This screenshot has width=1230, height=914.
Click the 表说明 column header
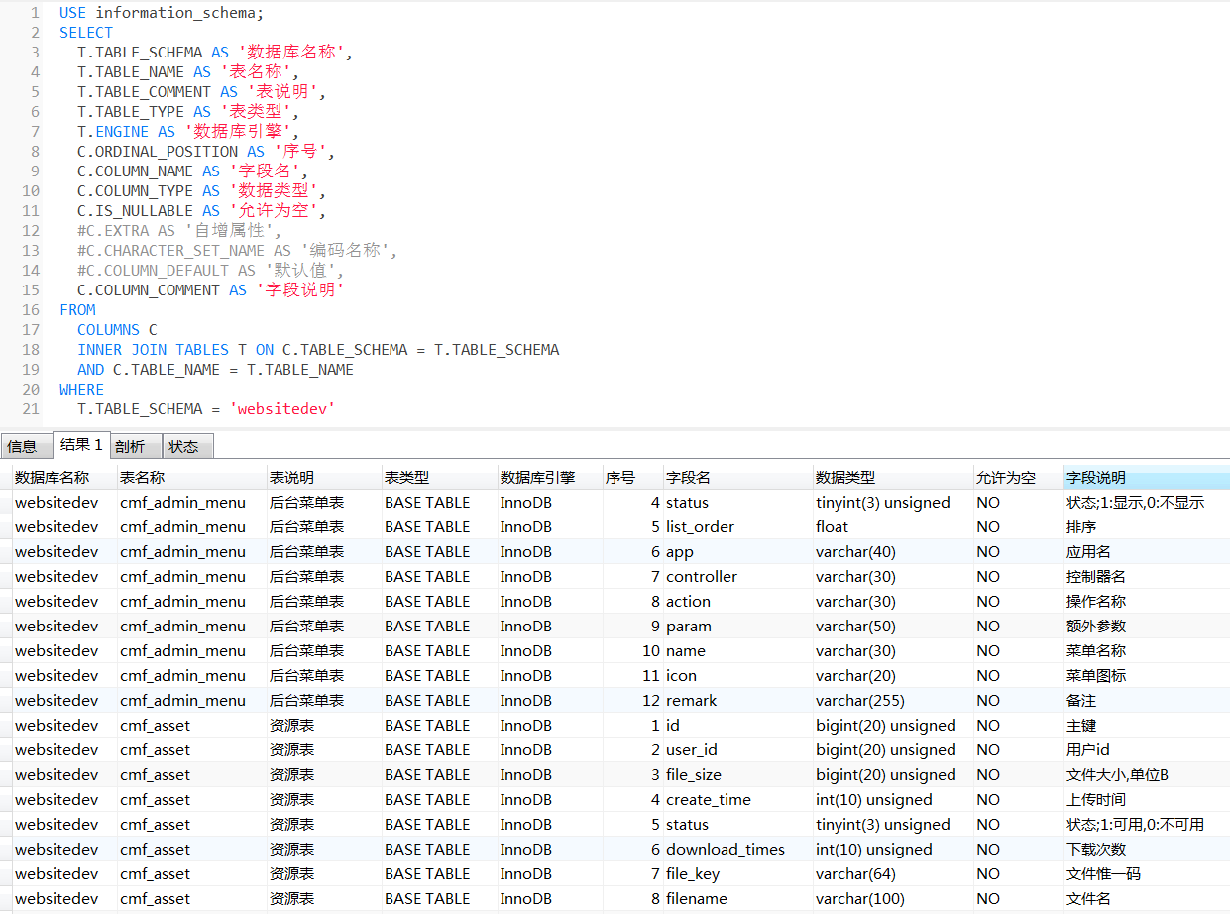(x=323, y=478)
